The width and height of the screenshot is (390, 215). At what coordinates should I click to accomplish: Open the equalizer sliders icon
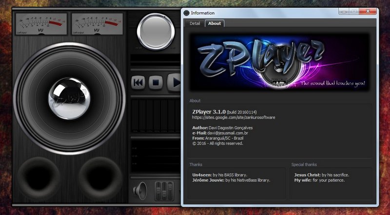coord(164,191)
